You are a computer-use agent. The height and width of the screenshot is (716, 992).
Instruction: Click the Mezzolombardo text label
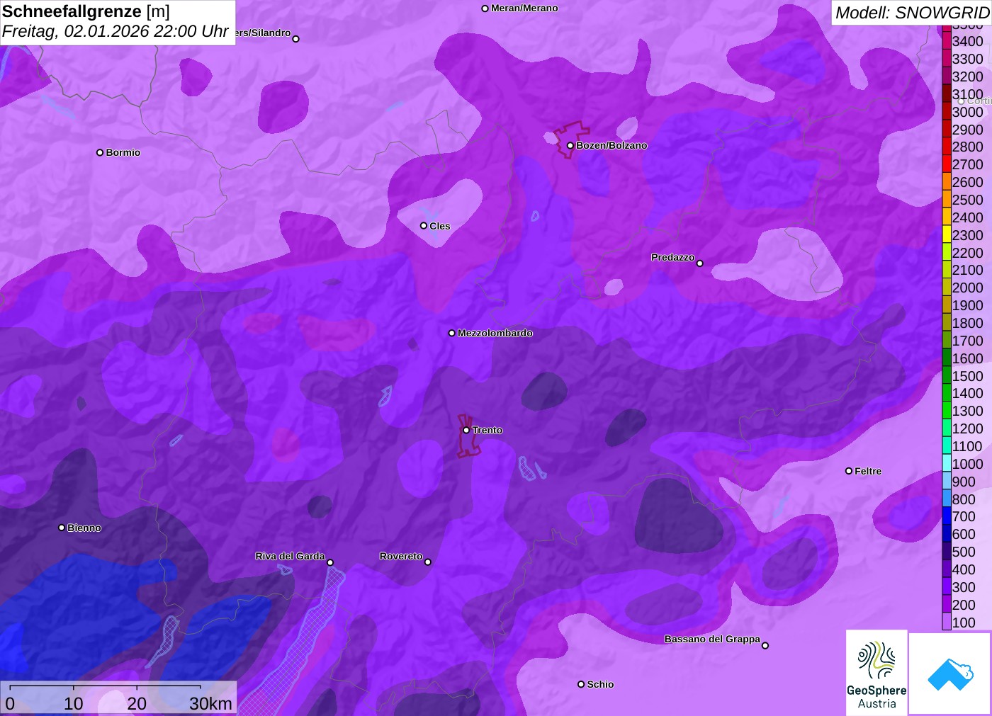(495, 333)
